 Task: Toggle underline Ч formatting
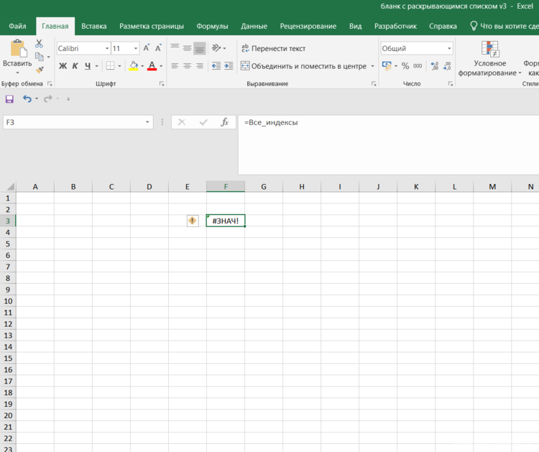tap(88, 65)
